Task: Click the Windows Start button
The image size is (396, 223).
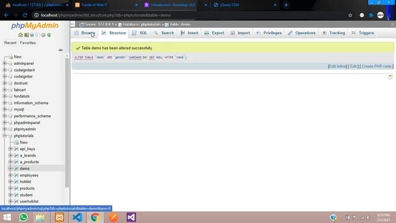Action: (x=7, y=217)
